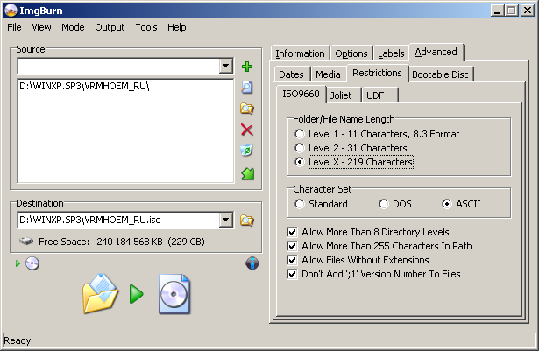
Task: Close the ImgBurn window
Action: (528, 11)
